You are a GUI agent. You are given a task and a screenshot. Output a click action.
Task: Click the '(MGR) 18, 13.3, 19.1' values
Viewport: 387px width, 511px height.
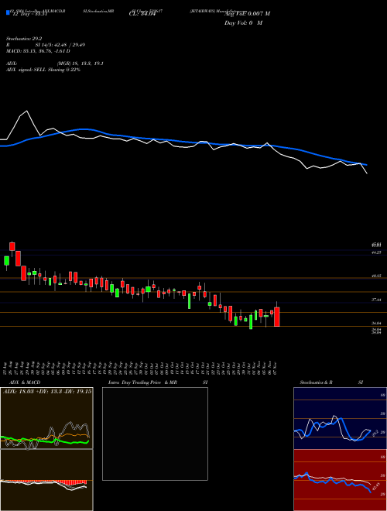tap(80, 63)
